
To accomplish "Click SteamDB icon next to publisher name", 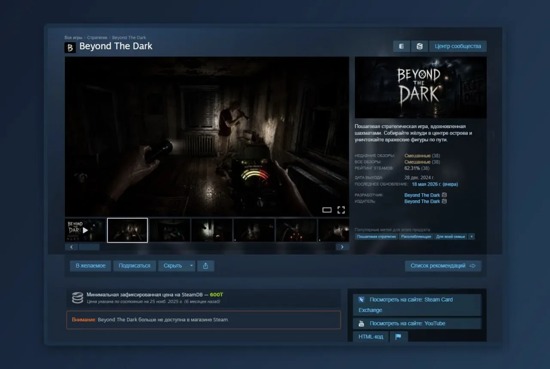I will (x=444, y=201).
